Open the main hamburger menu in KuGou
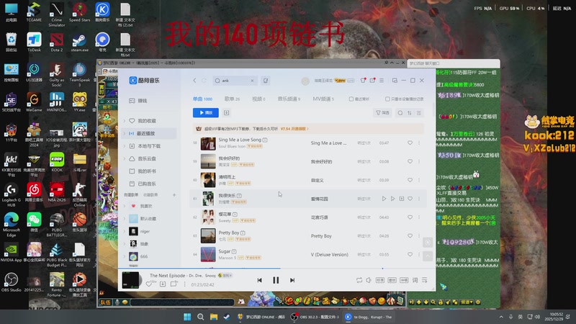 382,80
